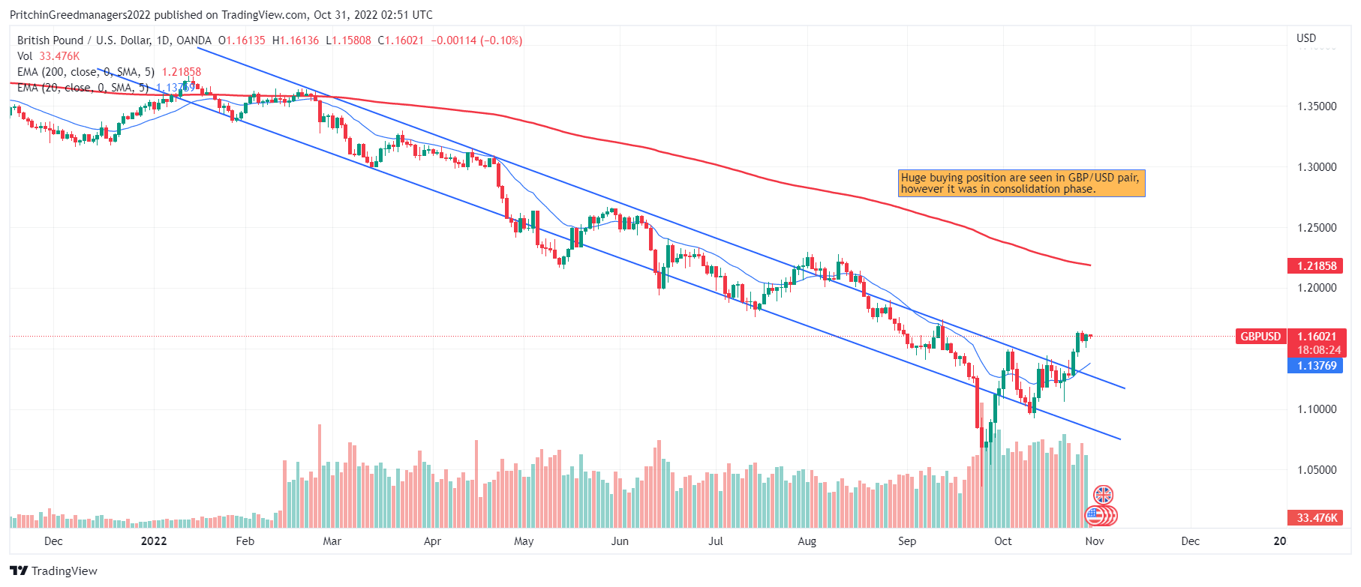Screen dimensions: 1361x587
Task: Click the high value H1.16136
Action: 296,40
